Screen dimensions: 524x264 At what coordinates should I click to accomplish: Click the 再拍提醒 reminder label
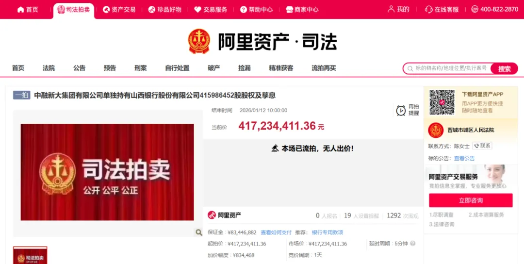tap(414, 110)
